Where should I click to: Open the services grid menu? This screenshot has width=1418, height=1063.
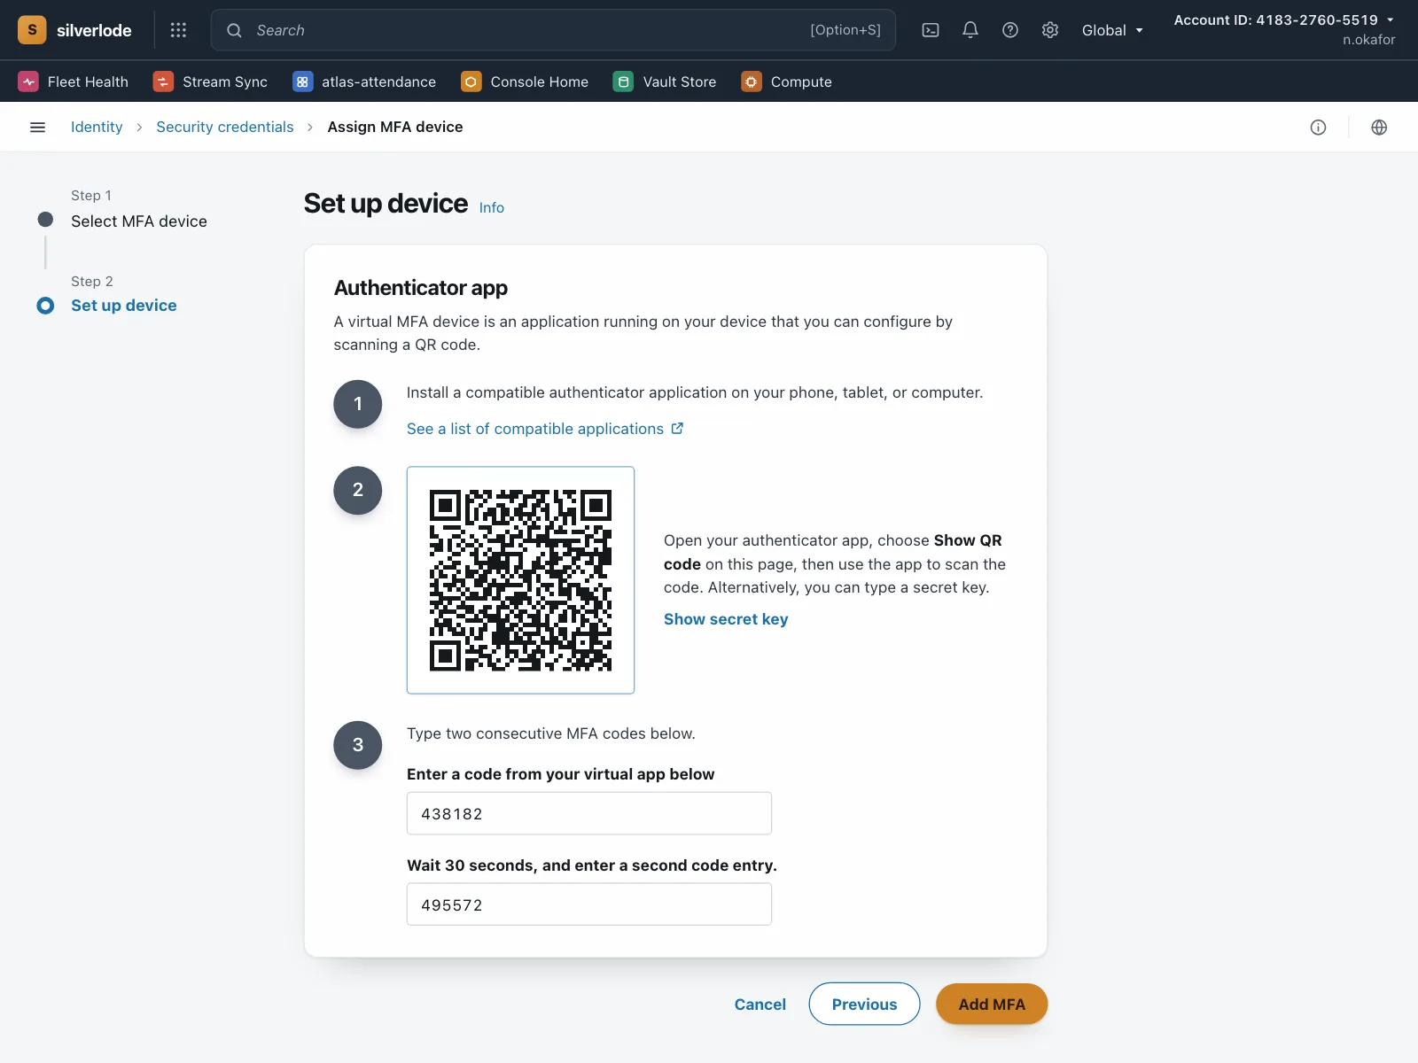(x=178, y=30)
